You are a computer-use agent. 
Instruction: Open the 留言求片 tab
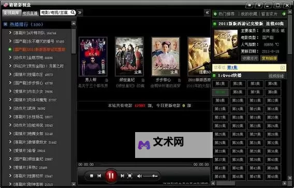(x=269, y=14)
